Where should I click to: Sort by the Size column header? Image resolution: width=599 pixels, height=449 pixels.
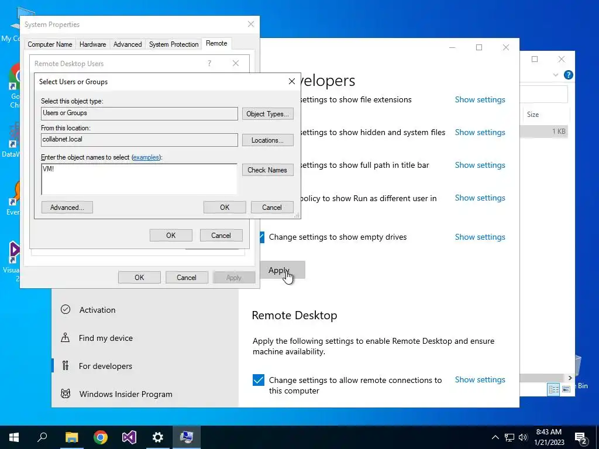point(533,115)
